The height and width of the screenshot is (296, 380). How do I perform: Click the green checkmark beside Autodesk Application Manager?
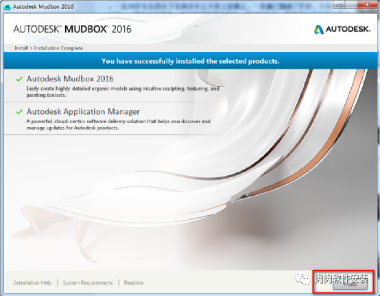(19, 112)
